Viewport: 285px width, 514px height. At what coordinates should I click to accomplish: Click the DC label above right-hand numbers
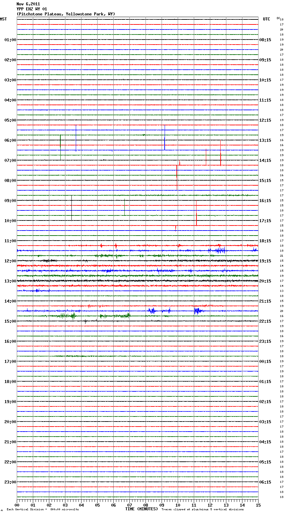[278, 18]
